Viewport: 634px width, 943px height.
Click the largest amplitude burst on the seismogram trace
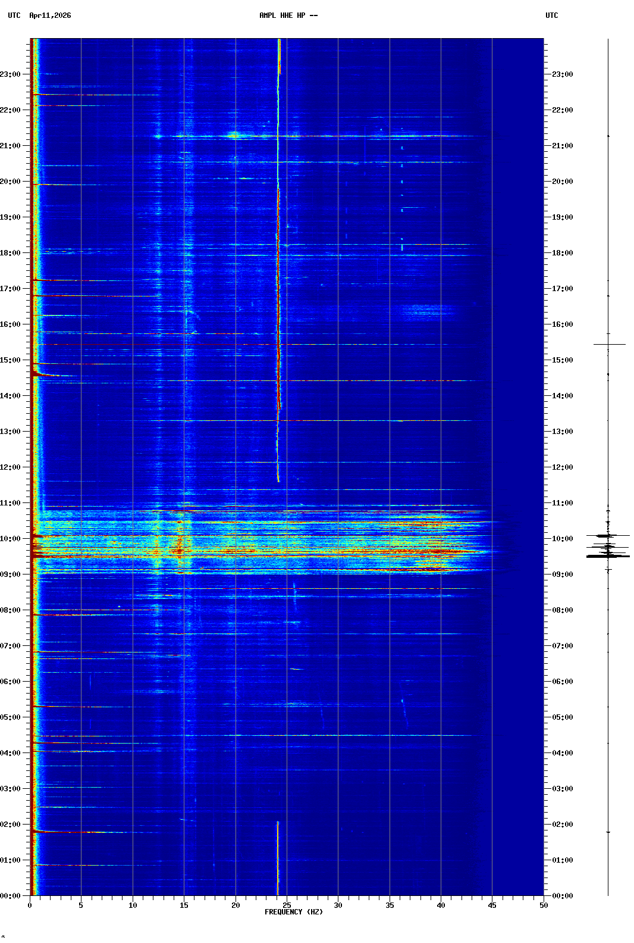[x=608, y=556]
